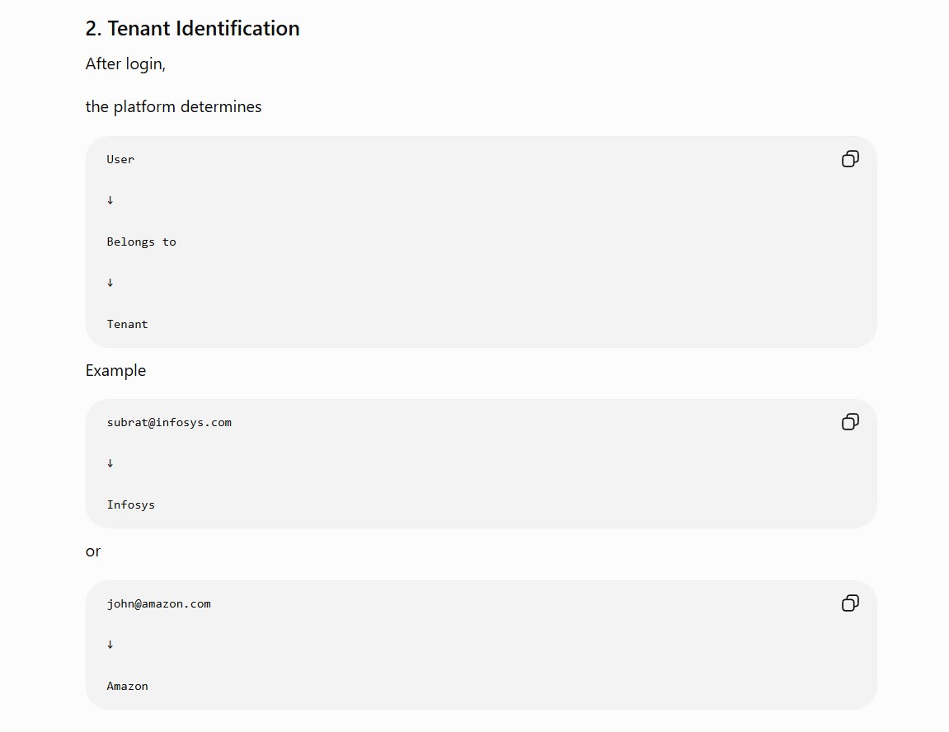Click the 'Amazon' code line
949x732 pixels.
point(127,686)
